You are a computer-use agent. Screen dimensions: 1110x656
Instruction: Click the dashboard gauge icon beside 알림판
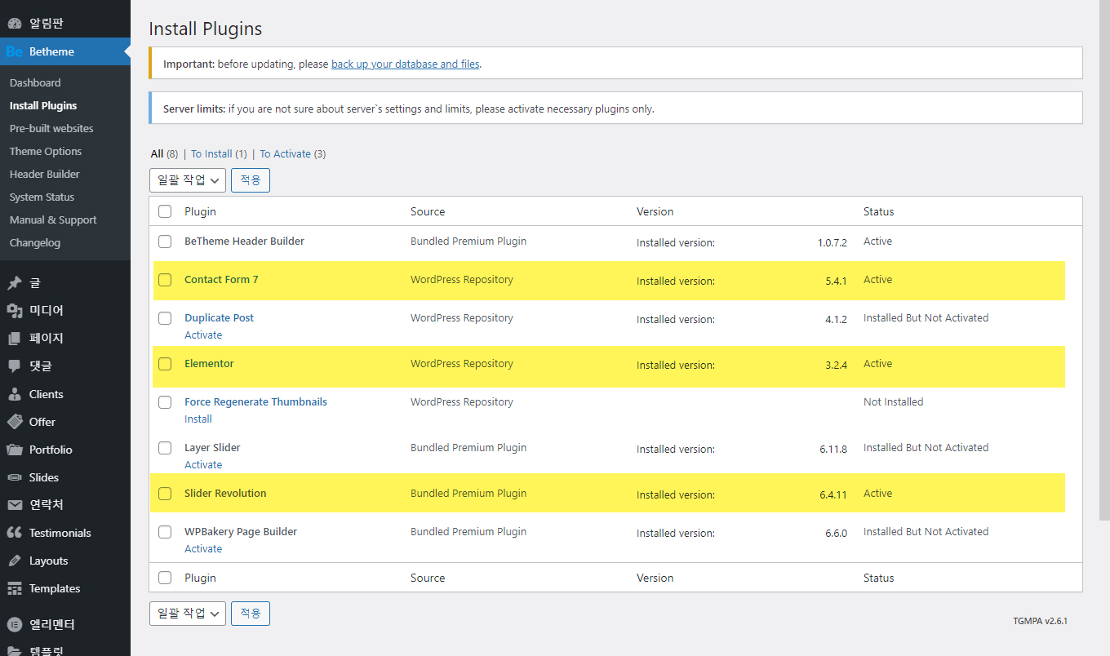(15, 24)
